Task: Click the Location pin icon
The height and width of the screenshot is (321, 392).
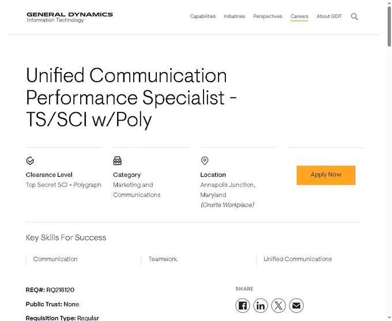Action: pyautogui.click(x=205, y=160)
